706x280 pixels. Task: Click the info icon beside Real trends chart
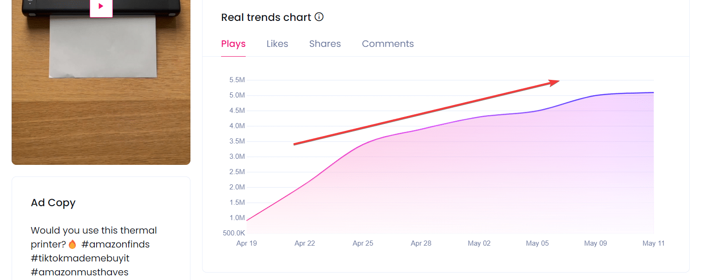click(x=319, y=17)
